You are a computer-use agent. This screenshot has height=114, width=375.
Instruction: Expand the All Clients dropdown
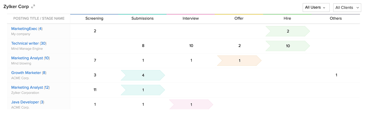347,8
